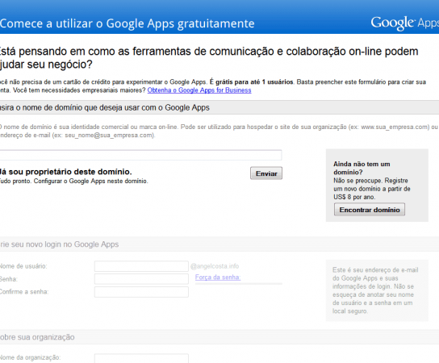439x363 pixels.
Task: Click the 'Este é seu endereço de e-mail' info box text
Action: 375,290
